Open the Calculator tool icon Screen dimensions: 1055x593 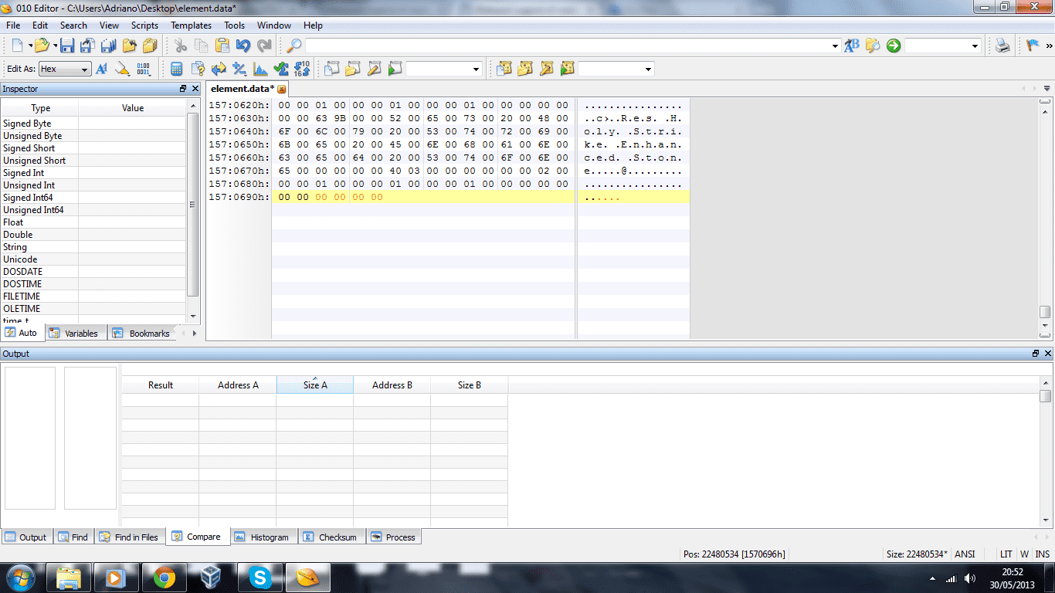(177, 69)
